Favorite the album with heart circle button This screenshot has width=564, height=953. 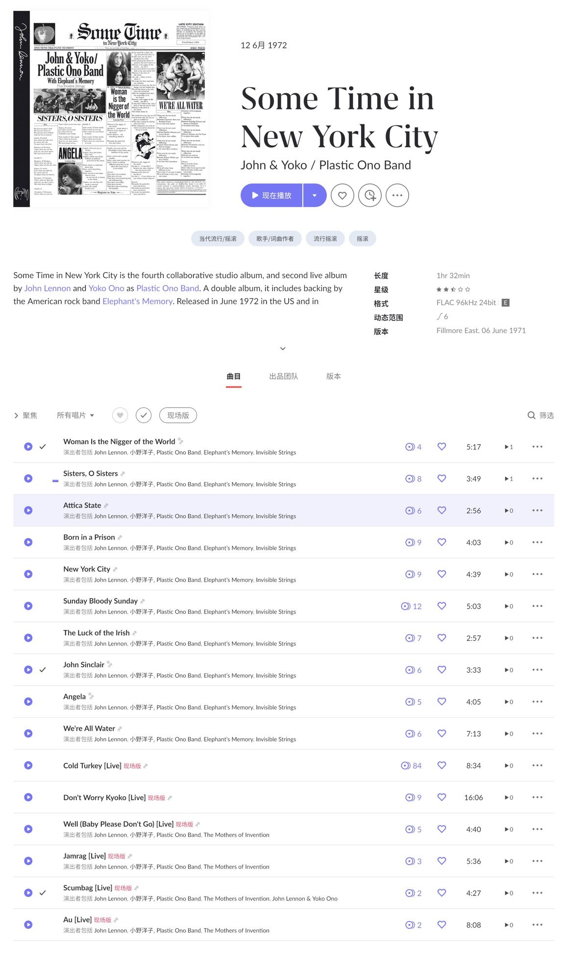point(342,195)
